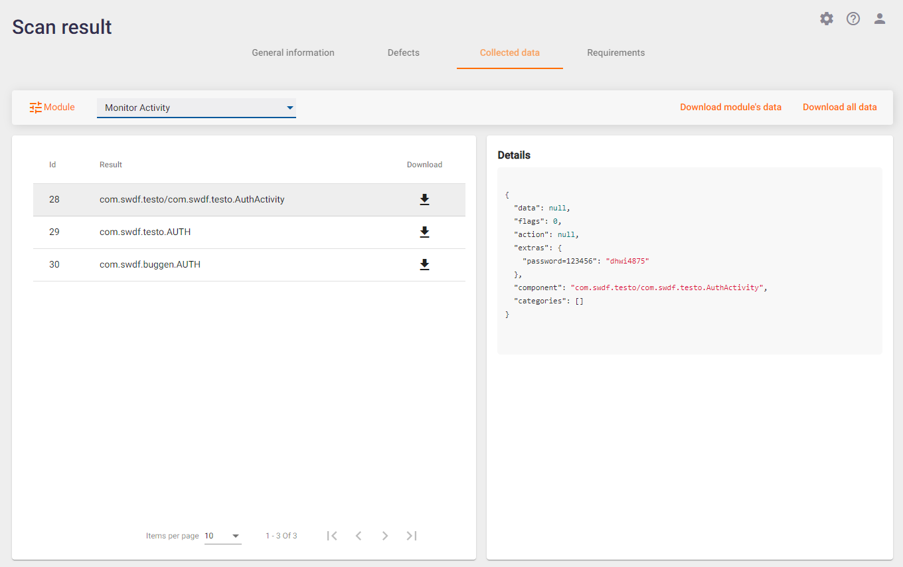Click the Result column header
903x567 pixels.
pos(111,165)
